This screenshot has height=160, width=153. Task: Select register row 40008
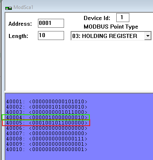click(x=47, y=139)
